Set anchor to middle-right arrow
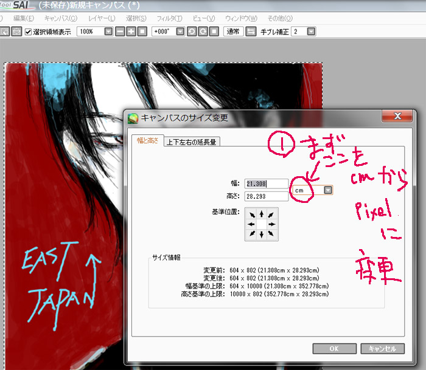426x370 pixels. pyautogui.click(x=271, y=224)
